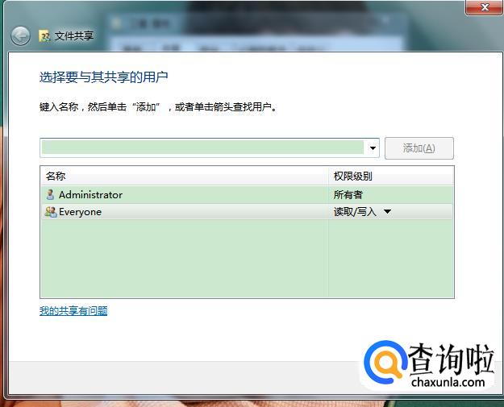
Task: Close the file sharing dialog
Action: [485, 7]
